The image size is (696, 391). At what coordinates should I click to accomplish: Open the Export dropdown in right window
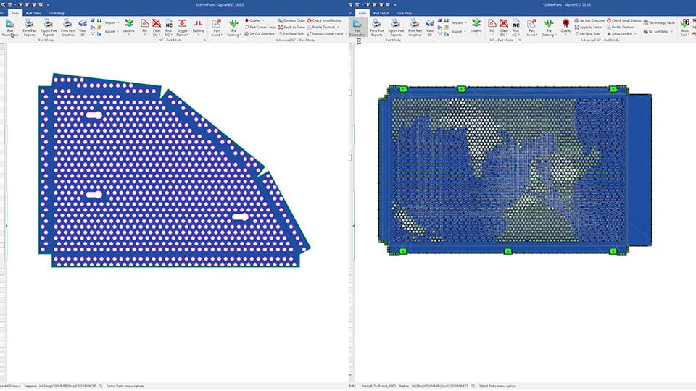pos(457,32)
